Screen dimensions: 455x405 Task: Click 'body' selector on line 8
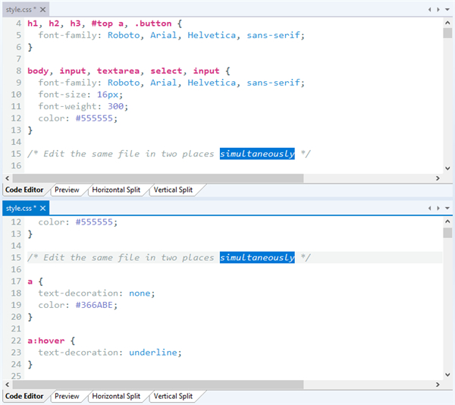pos(38,71)
